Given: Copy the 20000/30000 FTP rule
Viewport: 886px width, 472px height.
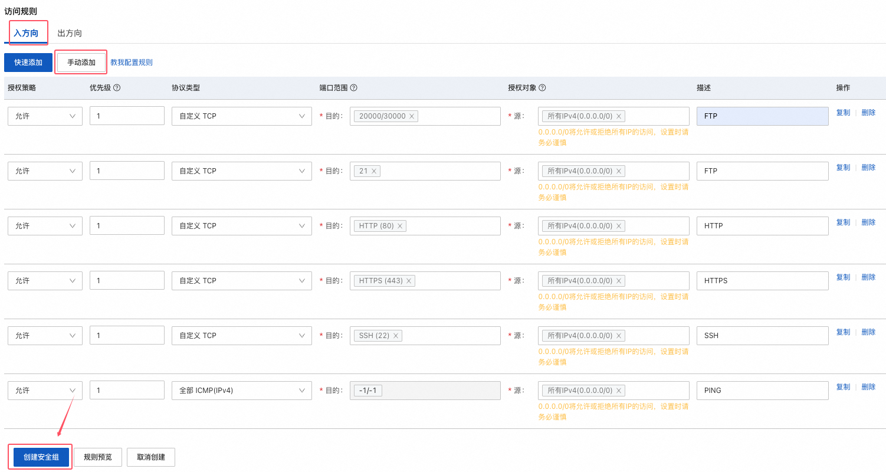Looking at the screenshot, I should [843, 113].
